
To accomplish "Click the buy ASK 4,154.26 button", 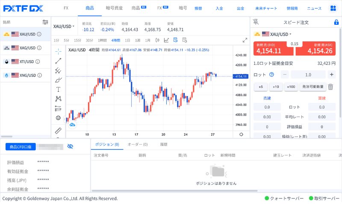I will [x=315, y=49].
